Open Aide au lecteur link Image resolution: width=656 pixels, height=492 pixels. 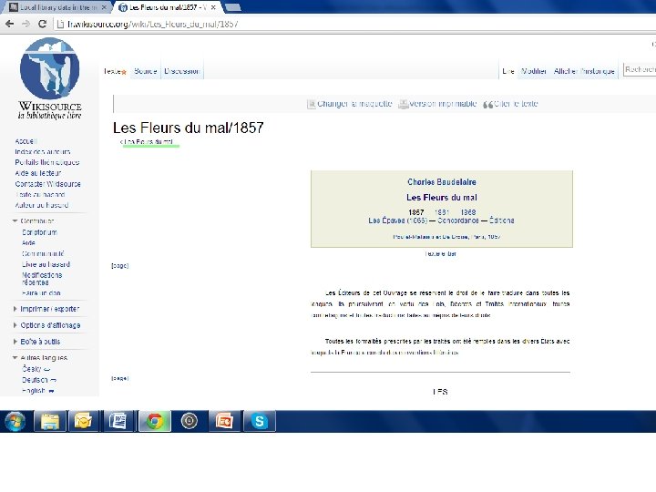(38, 173)
